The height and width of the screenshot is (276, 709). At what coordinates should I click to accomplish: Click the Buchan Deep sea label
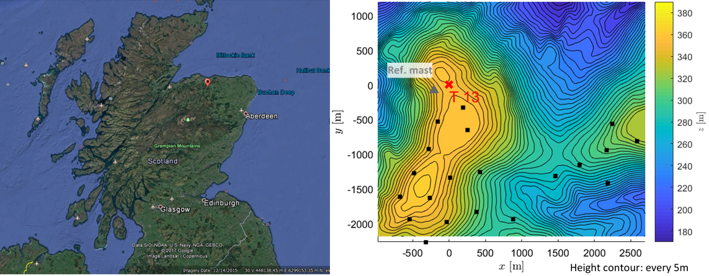(x=276, y=92)
